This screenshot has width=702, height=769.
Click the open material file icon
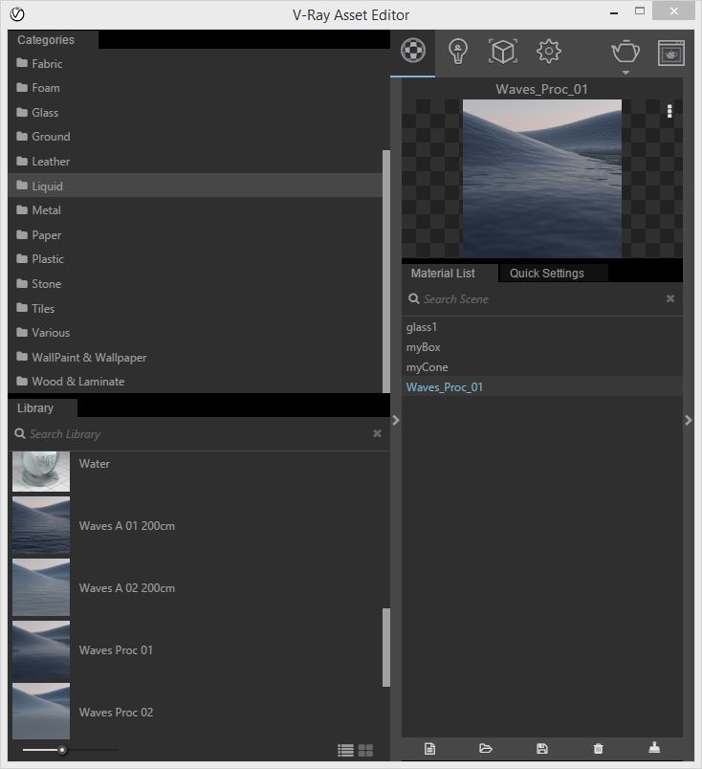tap(486, 748)
